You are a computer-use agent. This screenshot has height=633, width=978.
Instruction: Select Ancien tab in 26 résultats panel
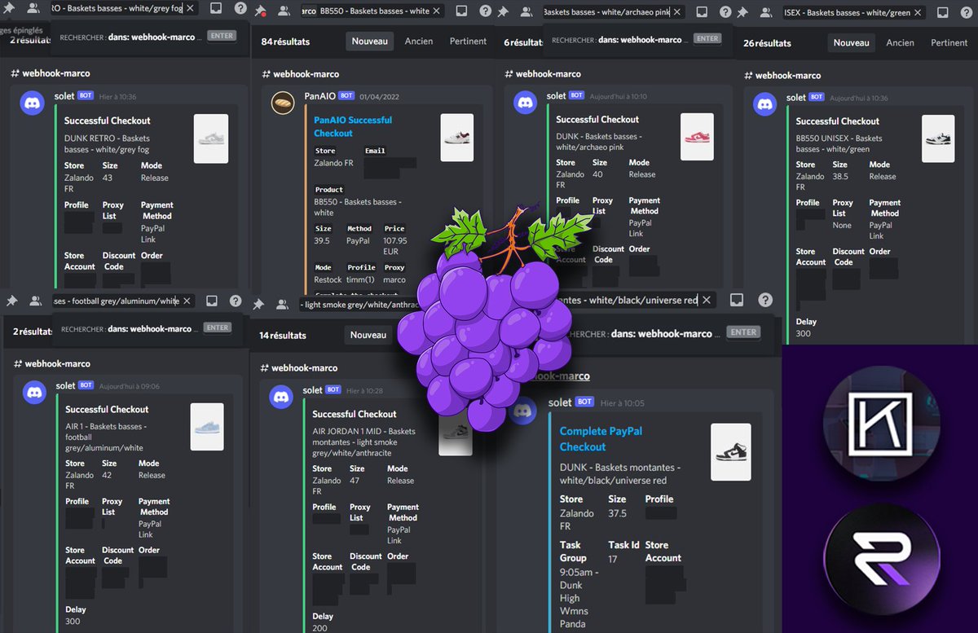900,43
